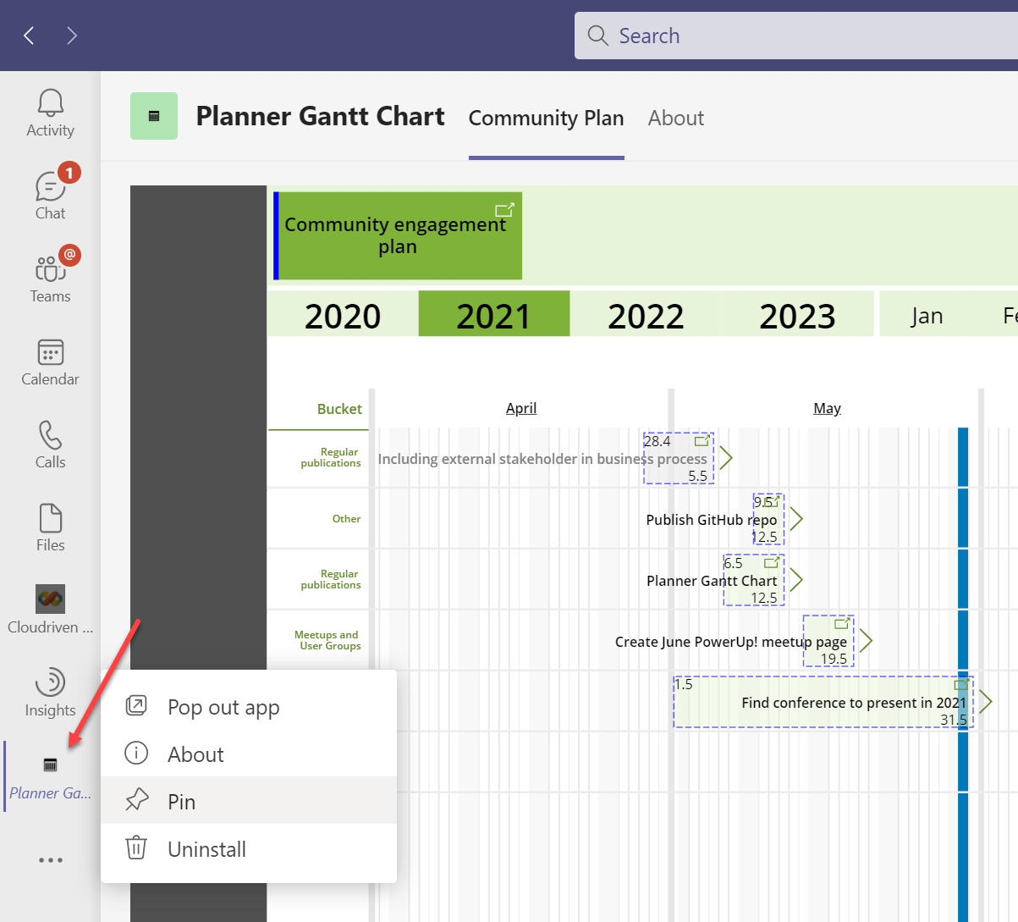Viewport: 1018px width, 922px height.
Task: Choose Pop out app menu entry
Action: pos(223,707)
